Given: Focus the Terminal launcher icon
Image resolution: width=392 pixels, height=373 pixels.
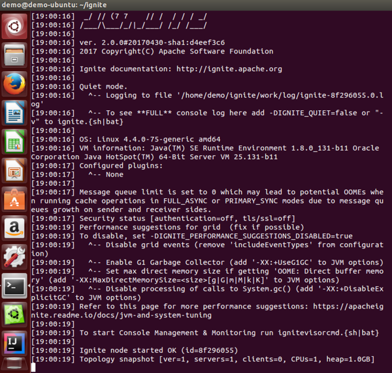Looking at the screenshot, I should (14, 286).
